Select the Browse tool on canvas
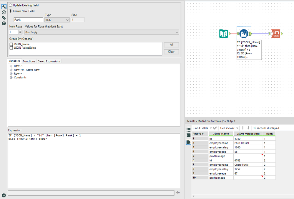The image size is (294, 199). click(276, 34)
